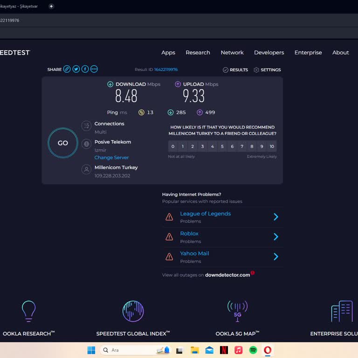This screenshot has width=358, height=358.
Task: Launch Netflix from the taskbar
Action: coord(224,350)
